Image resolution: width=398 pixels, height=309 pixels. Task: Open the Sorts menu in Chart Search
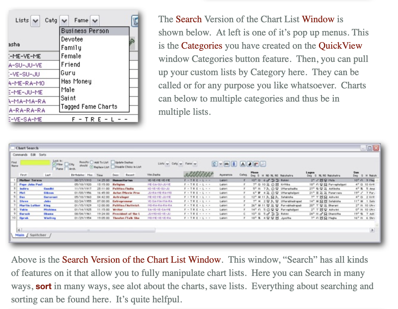pos(43,155)
